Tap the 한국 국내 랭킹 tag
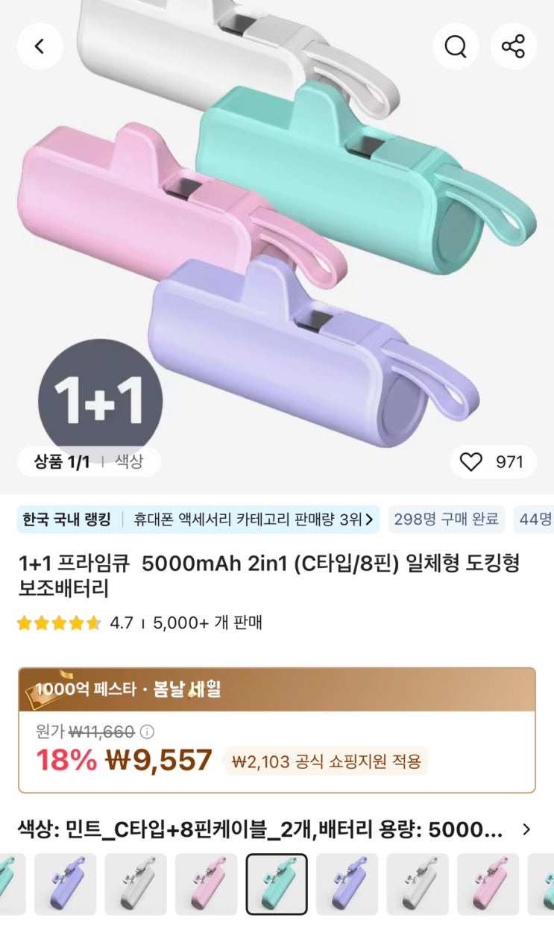Screen dimensions: 554x942 [x=66, y=519]
